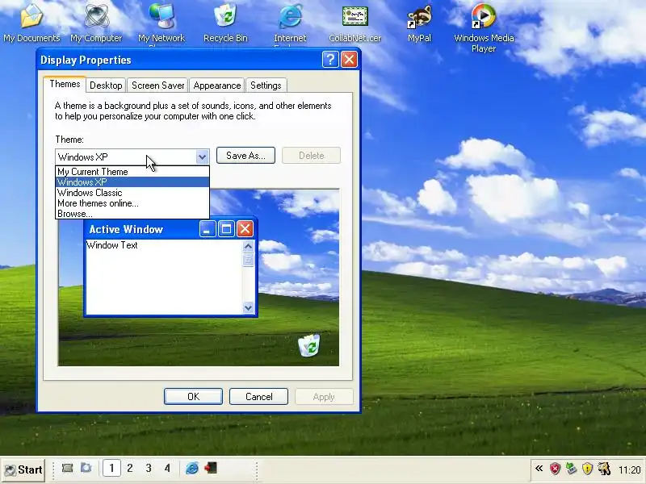Select the MyPal shortcut icon
Screen dimensions: 646x484
(419, 23)
